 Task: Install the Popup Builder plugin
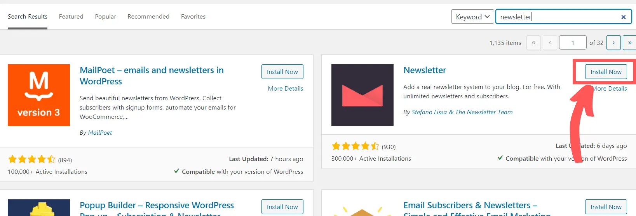click(x=282, y=207)
